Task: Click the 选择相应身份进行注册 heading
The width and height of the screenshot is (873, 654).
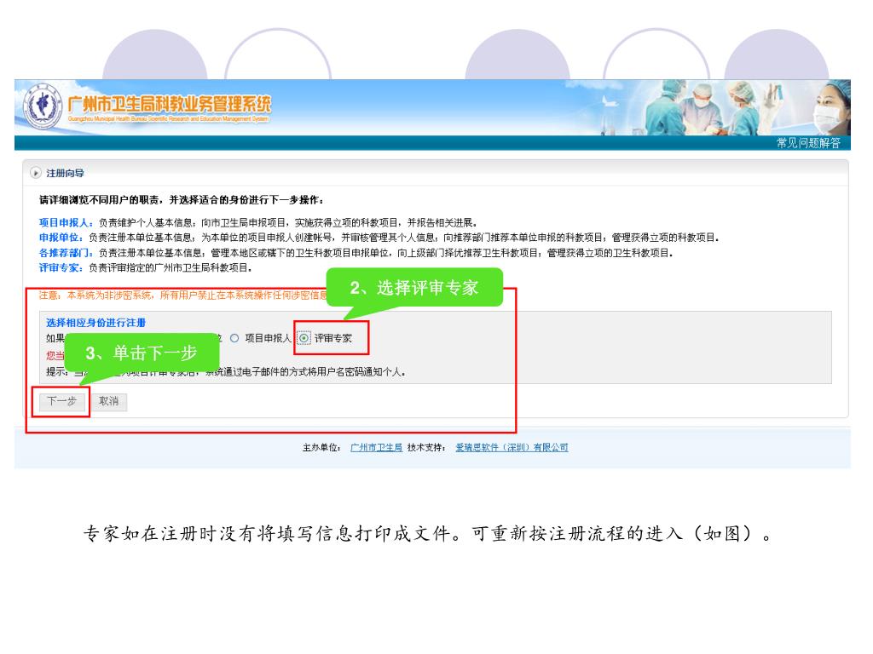Action: [x=95, y=323]
